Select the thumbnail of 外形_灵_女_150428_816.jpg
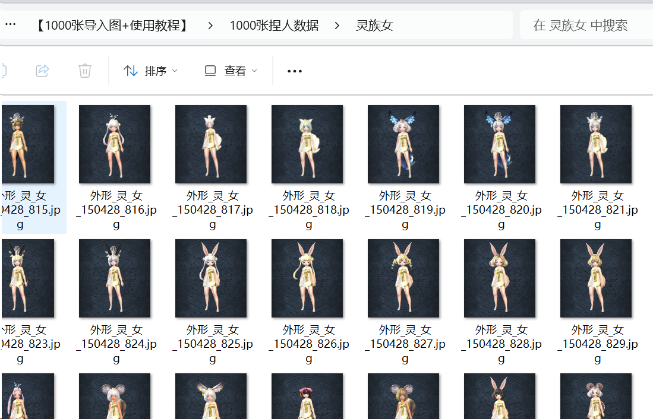 115,144
